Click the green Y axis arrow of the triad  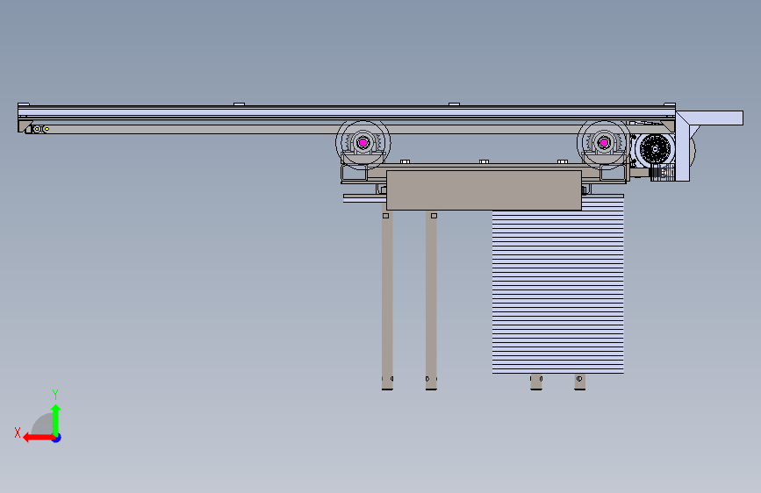[56, 420]
